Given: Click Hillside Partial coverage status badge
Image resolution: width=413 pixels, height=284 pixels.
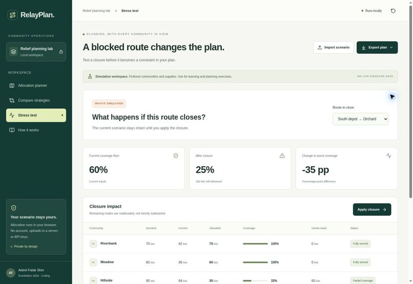Looking at the screenshot, I should [363, 280].
